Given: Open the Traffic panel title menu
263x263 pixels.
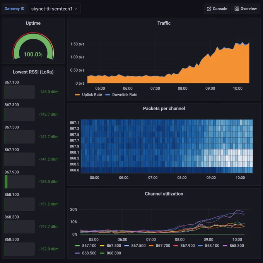Looking at the screenshot, I should coord(164,23).
